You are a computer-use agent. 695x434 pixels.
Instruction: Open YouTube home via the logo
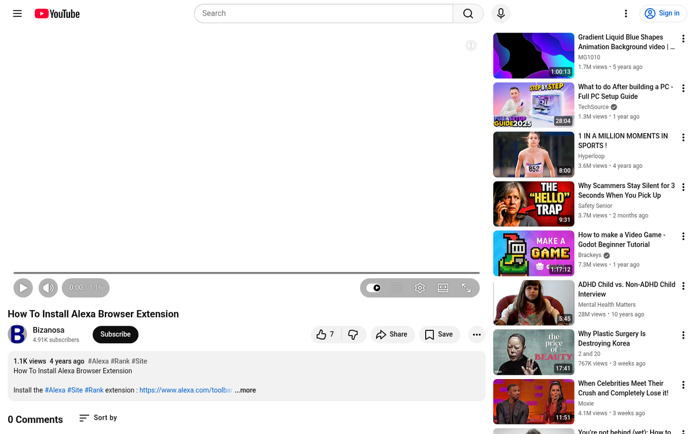point(57,13)
